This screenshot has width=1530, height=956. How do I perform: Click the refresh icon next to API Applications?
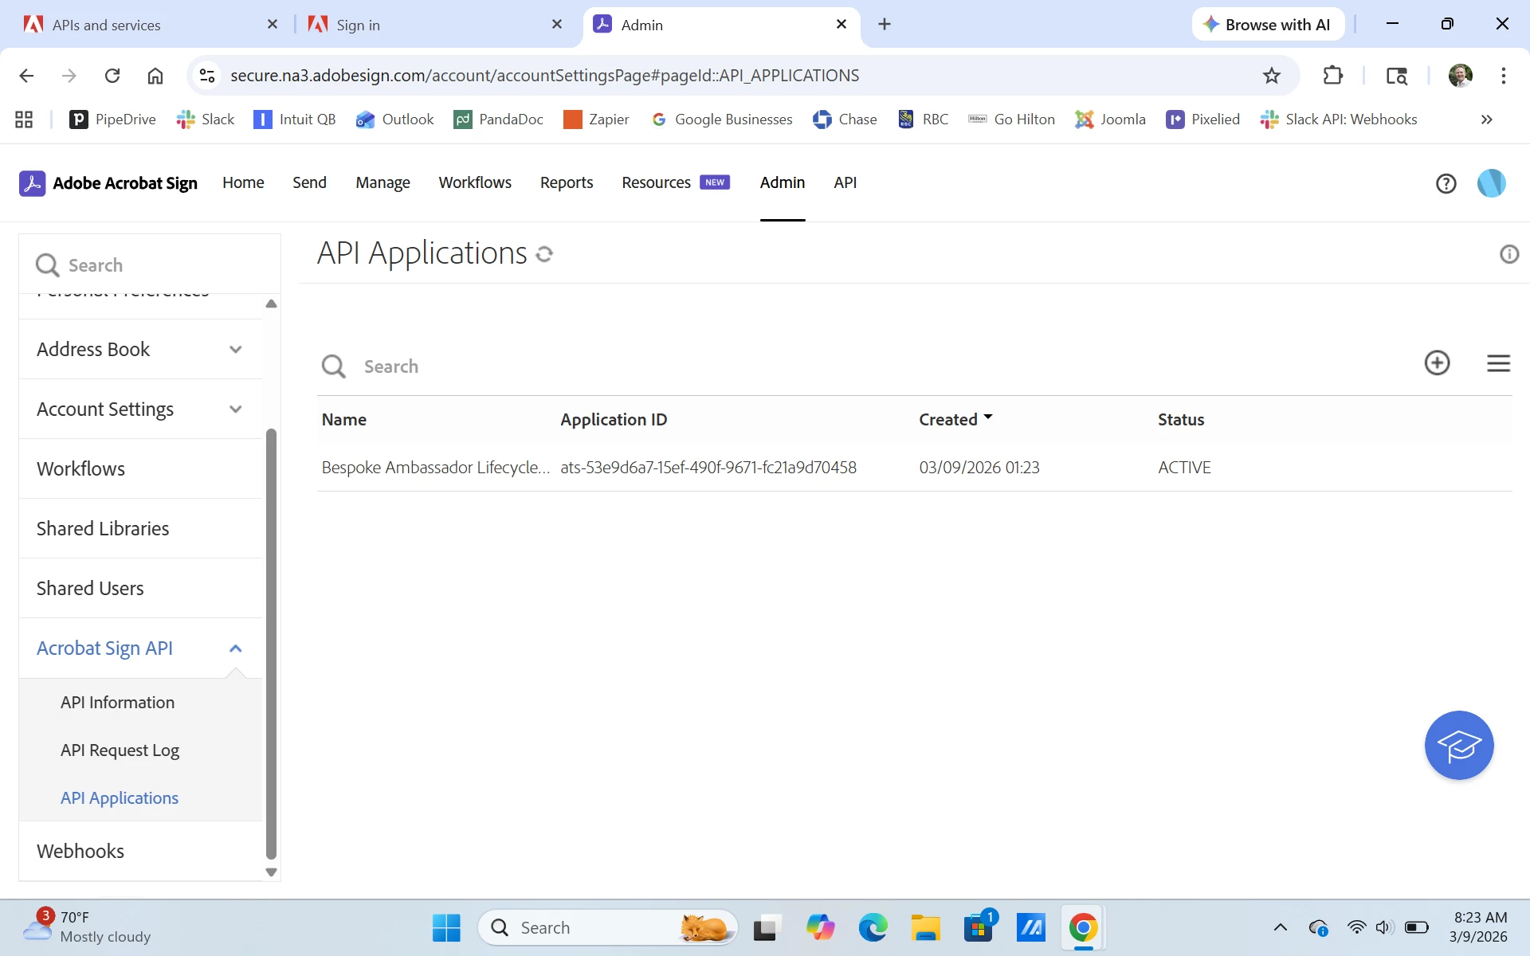pos(544,254)
